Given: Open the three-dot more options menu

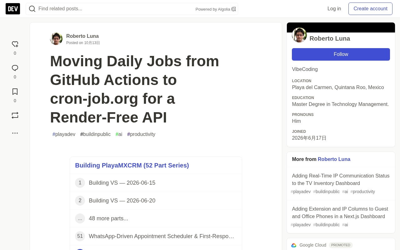Looking at the screenshot, I should click(x=15, y=133).
